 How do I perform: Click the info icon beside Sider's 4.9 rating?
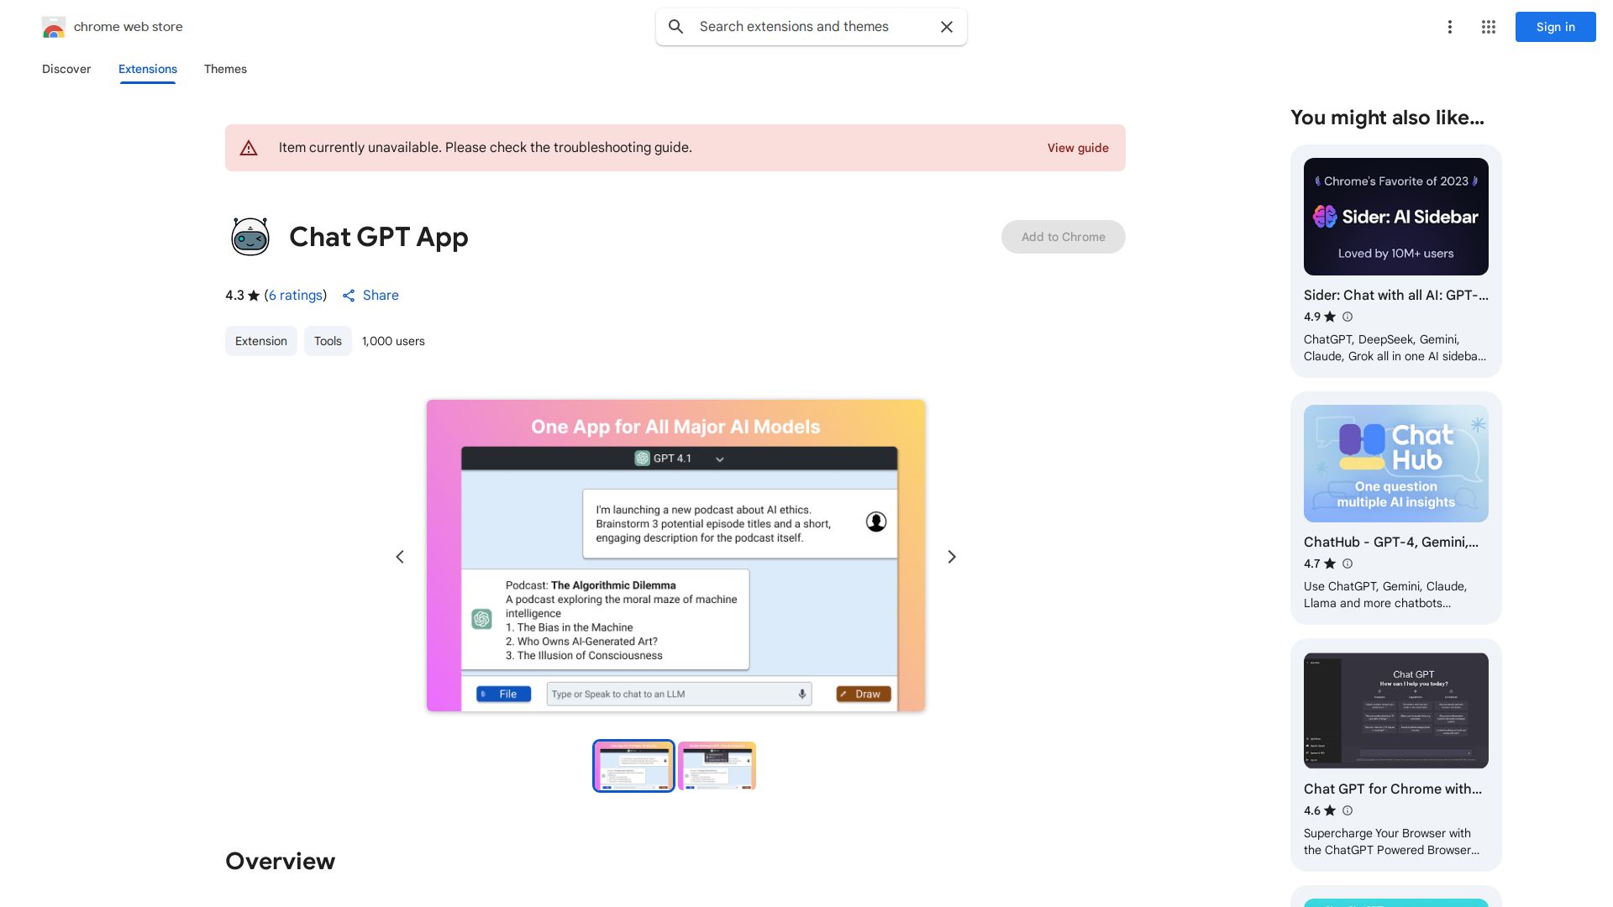click(x=1347, y=317)
